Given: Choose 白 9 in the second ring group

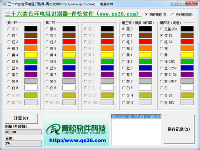Looking at the screenshot, I should tap(51, 88).
